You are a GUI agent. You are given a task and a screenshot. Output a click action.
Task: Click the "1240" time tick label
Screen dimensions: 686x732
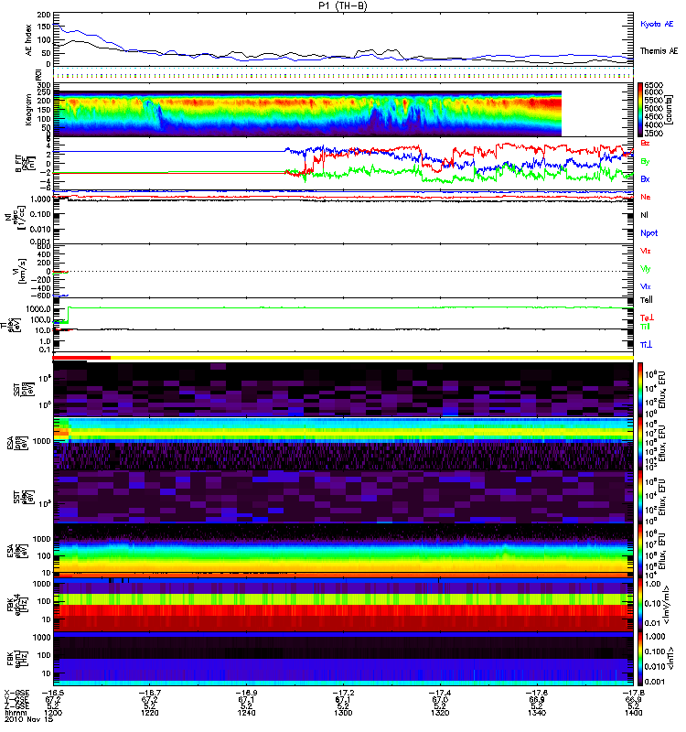click(x=246, y=713)
